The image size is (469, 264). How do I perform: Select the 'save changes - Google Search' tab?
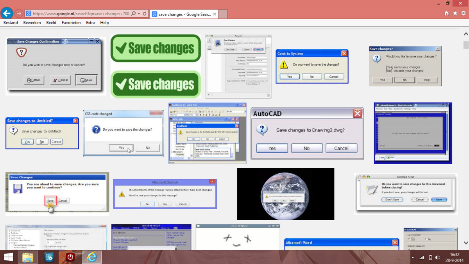pyautogui.click(x=182, y=14)
